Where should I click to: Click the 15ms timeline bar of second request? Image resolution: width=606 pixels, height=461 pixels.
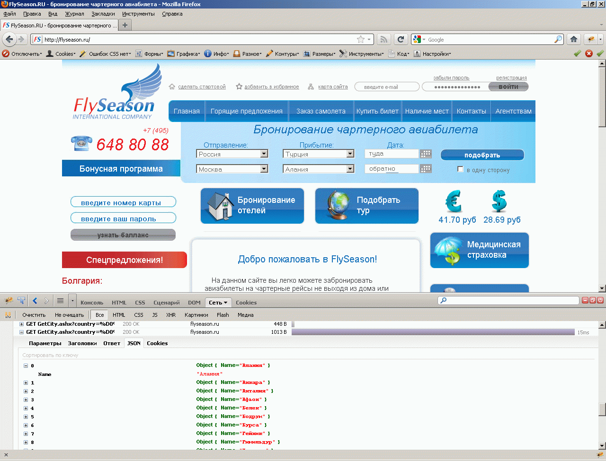433,332
